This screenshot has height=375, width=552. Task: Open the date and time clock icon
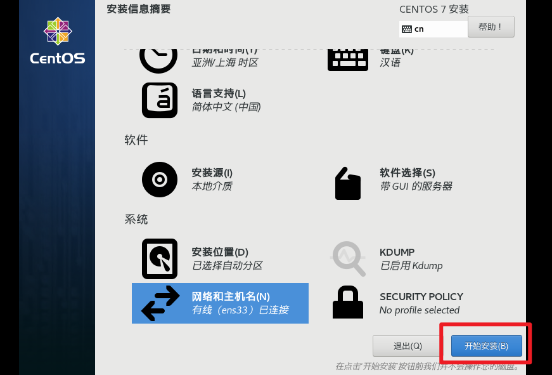[x=158, y=61]
